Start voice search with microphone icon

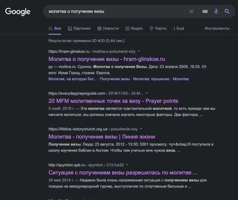click(216, 12)
